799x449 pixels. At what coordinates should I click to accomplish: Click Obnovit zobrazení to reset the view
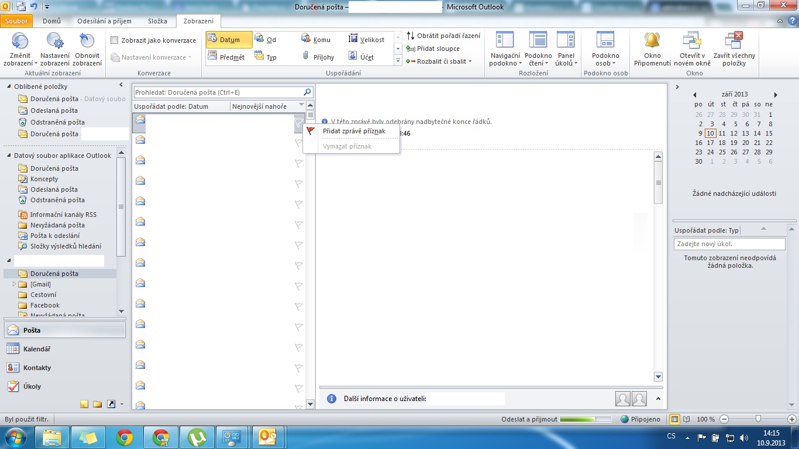87,49
